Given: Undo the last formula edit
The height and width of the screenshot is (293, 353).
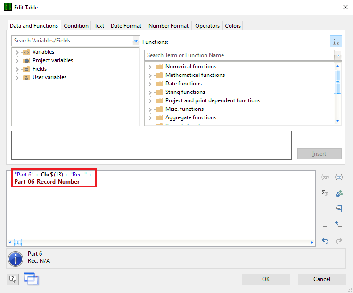Looking at the screenshot, I should (325, 241).
